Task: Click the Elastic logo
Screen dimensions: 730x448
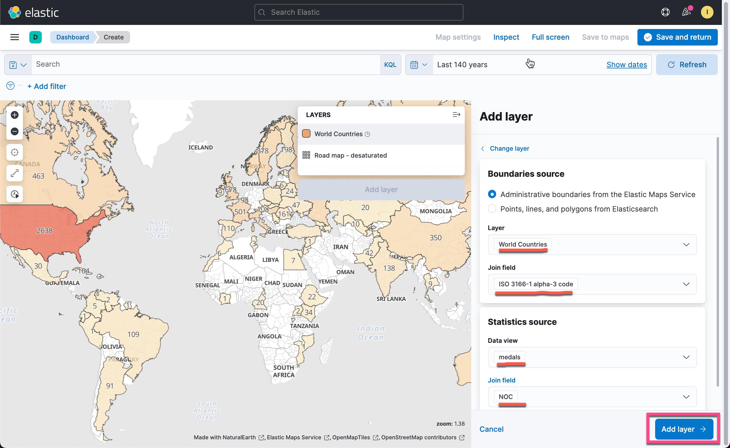Action: (33, 12)
